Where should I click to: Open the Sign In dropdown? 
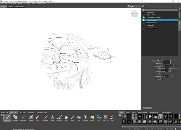coord(134,6)
